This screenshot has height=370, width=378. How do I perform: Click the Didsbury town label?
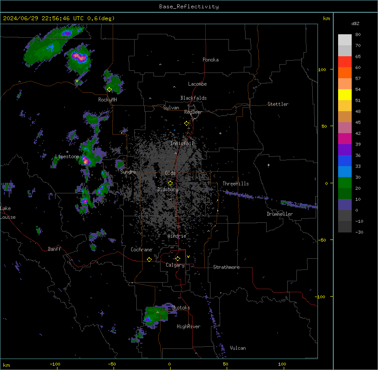pos(168,189)
